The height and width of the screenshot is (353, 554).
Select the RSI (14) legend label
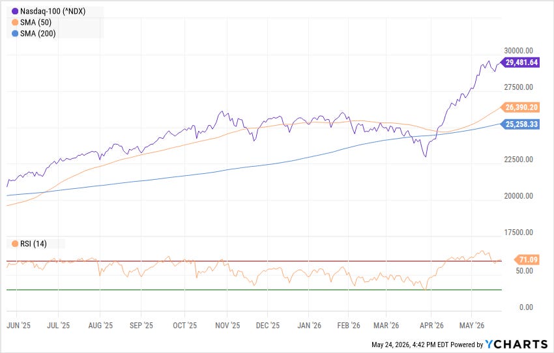pyautogui.click(x=33, y=244)
